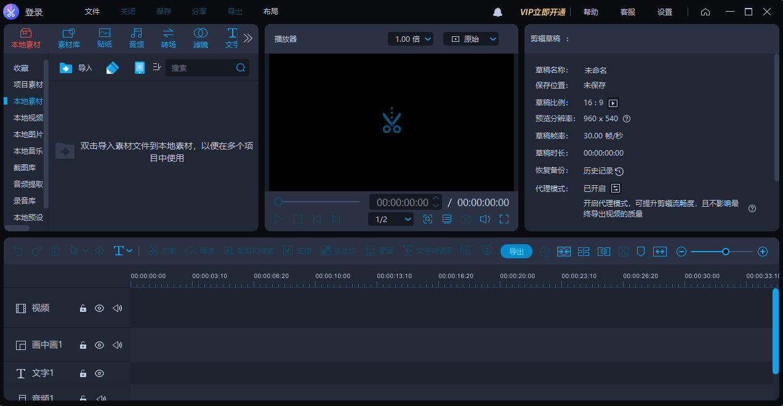This screenshot has width=783, height=406.
Task: Click the 帮助 help button
Action: [x=591, y=12]
